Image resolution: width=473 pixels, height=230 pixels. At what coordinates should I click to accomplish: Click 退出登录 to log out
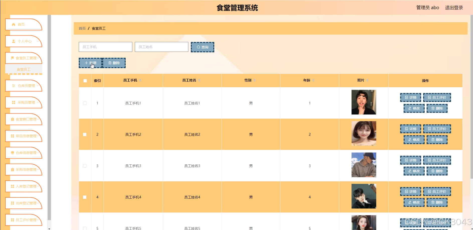click(454, 8)
